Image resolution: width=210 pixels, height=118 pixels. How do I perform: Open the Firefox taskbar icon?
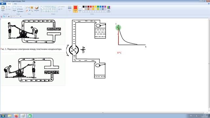[x=16, y=116]
